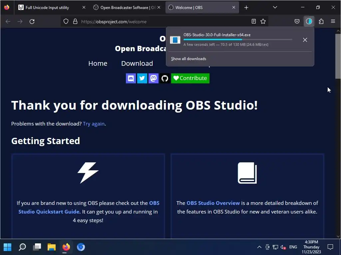341x255 pixels.
Task: Expand the hidden system tray icons chevron
Action: pyautogui.click(x=259, y=247)
